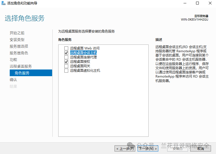Select the 远程桌面服务 step
This screenshot has width=216, height=154.
tap(21, 66)
